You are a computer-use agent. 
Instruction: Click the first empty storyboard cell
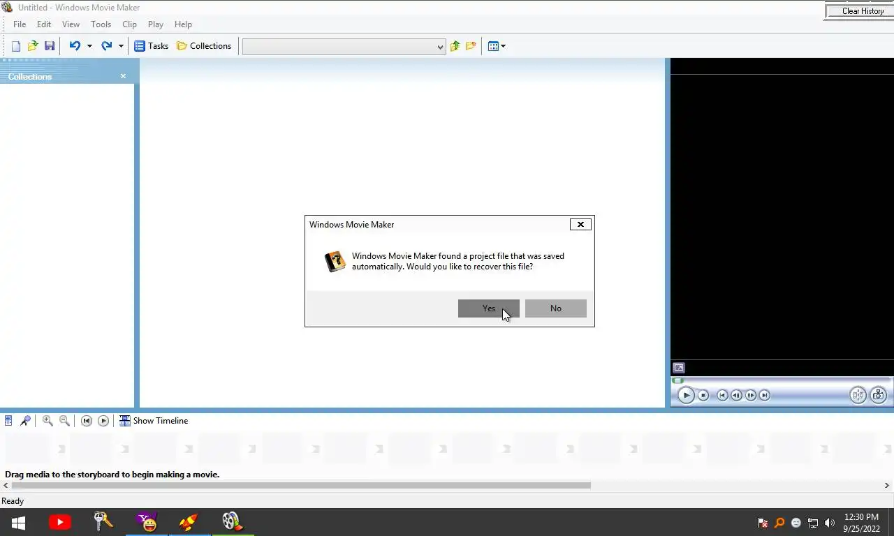tap(28, 448)
